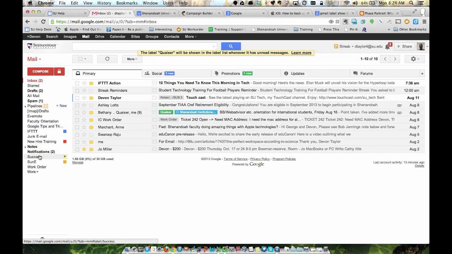
Task: Click the Learn more link in notification
Action: pos(301,53)
